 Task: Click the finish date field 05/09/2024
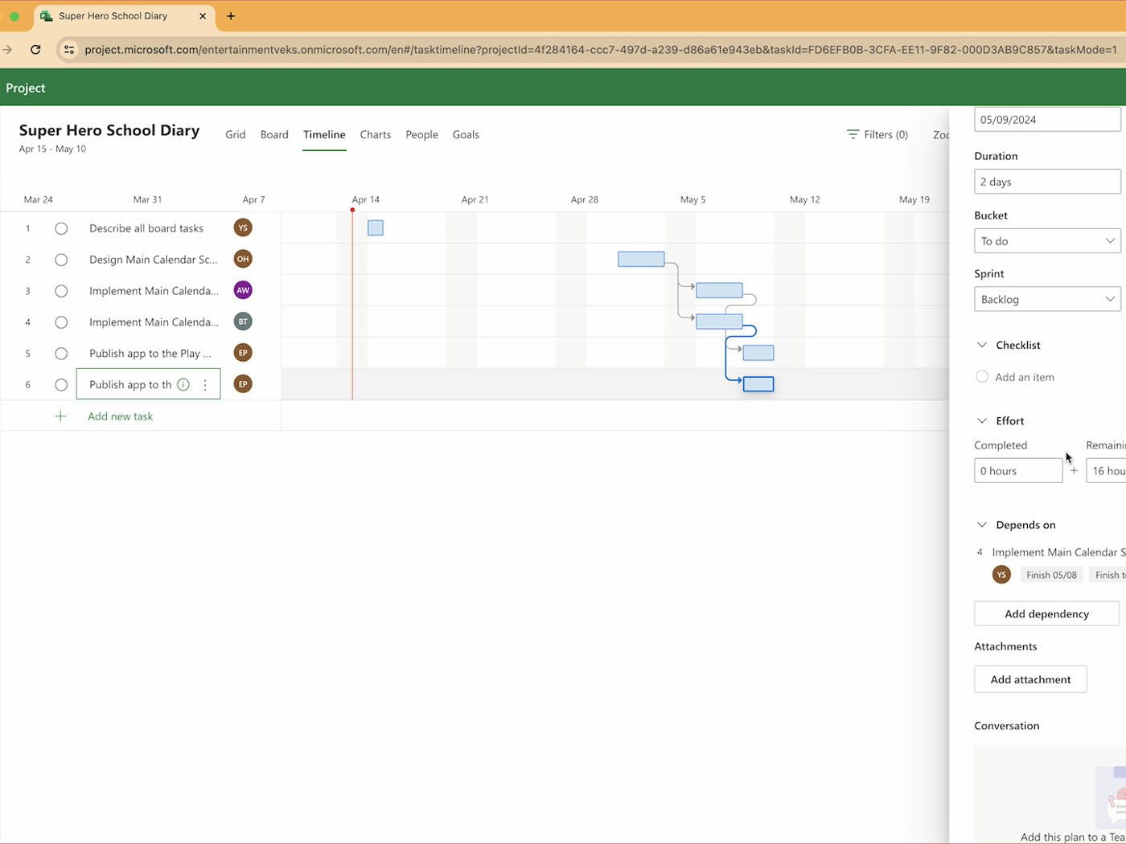coord(1047,119)
